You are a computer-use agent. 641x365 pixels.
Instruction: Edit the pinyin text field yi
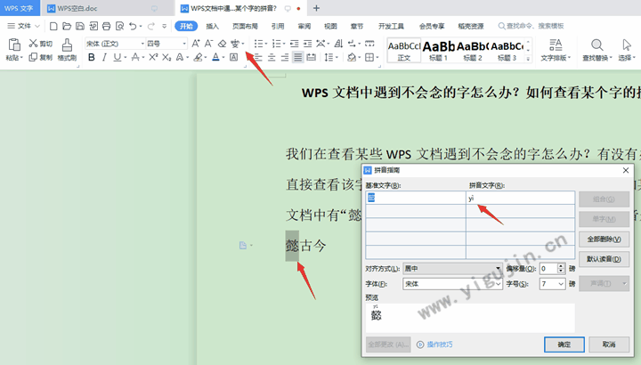(521, 198)
